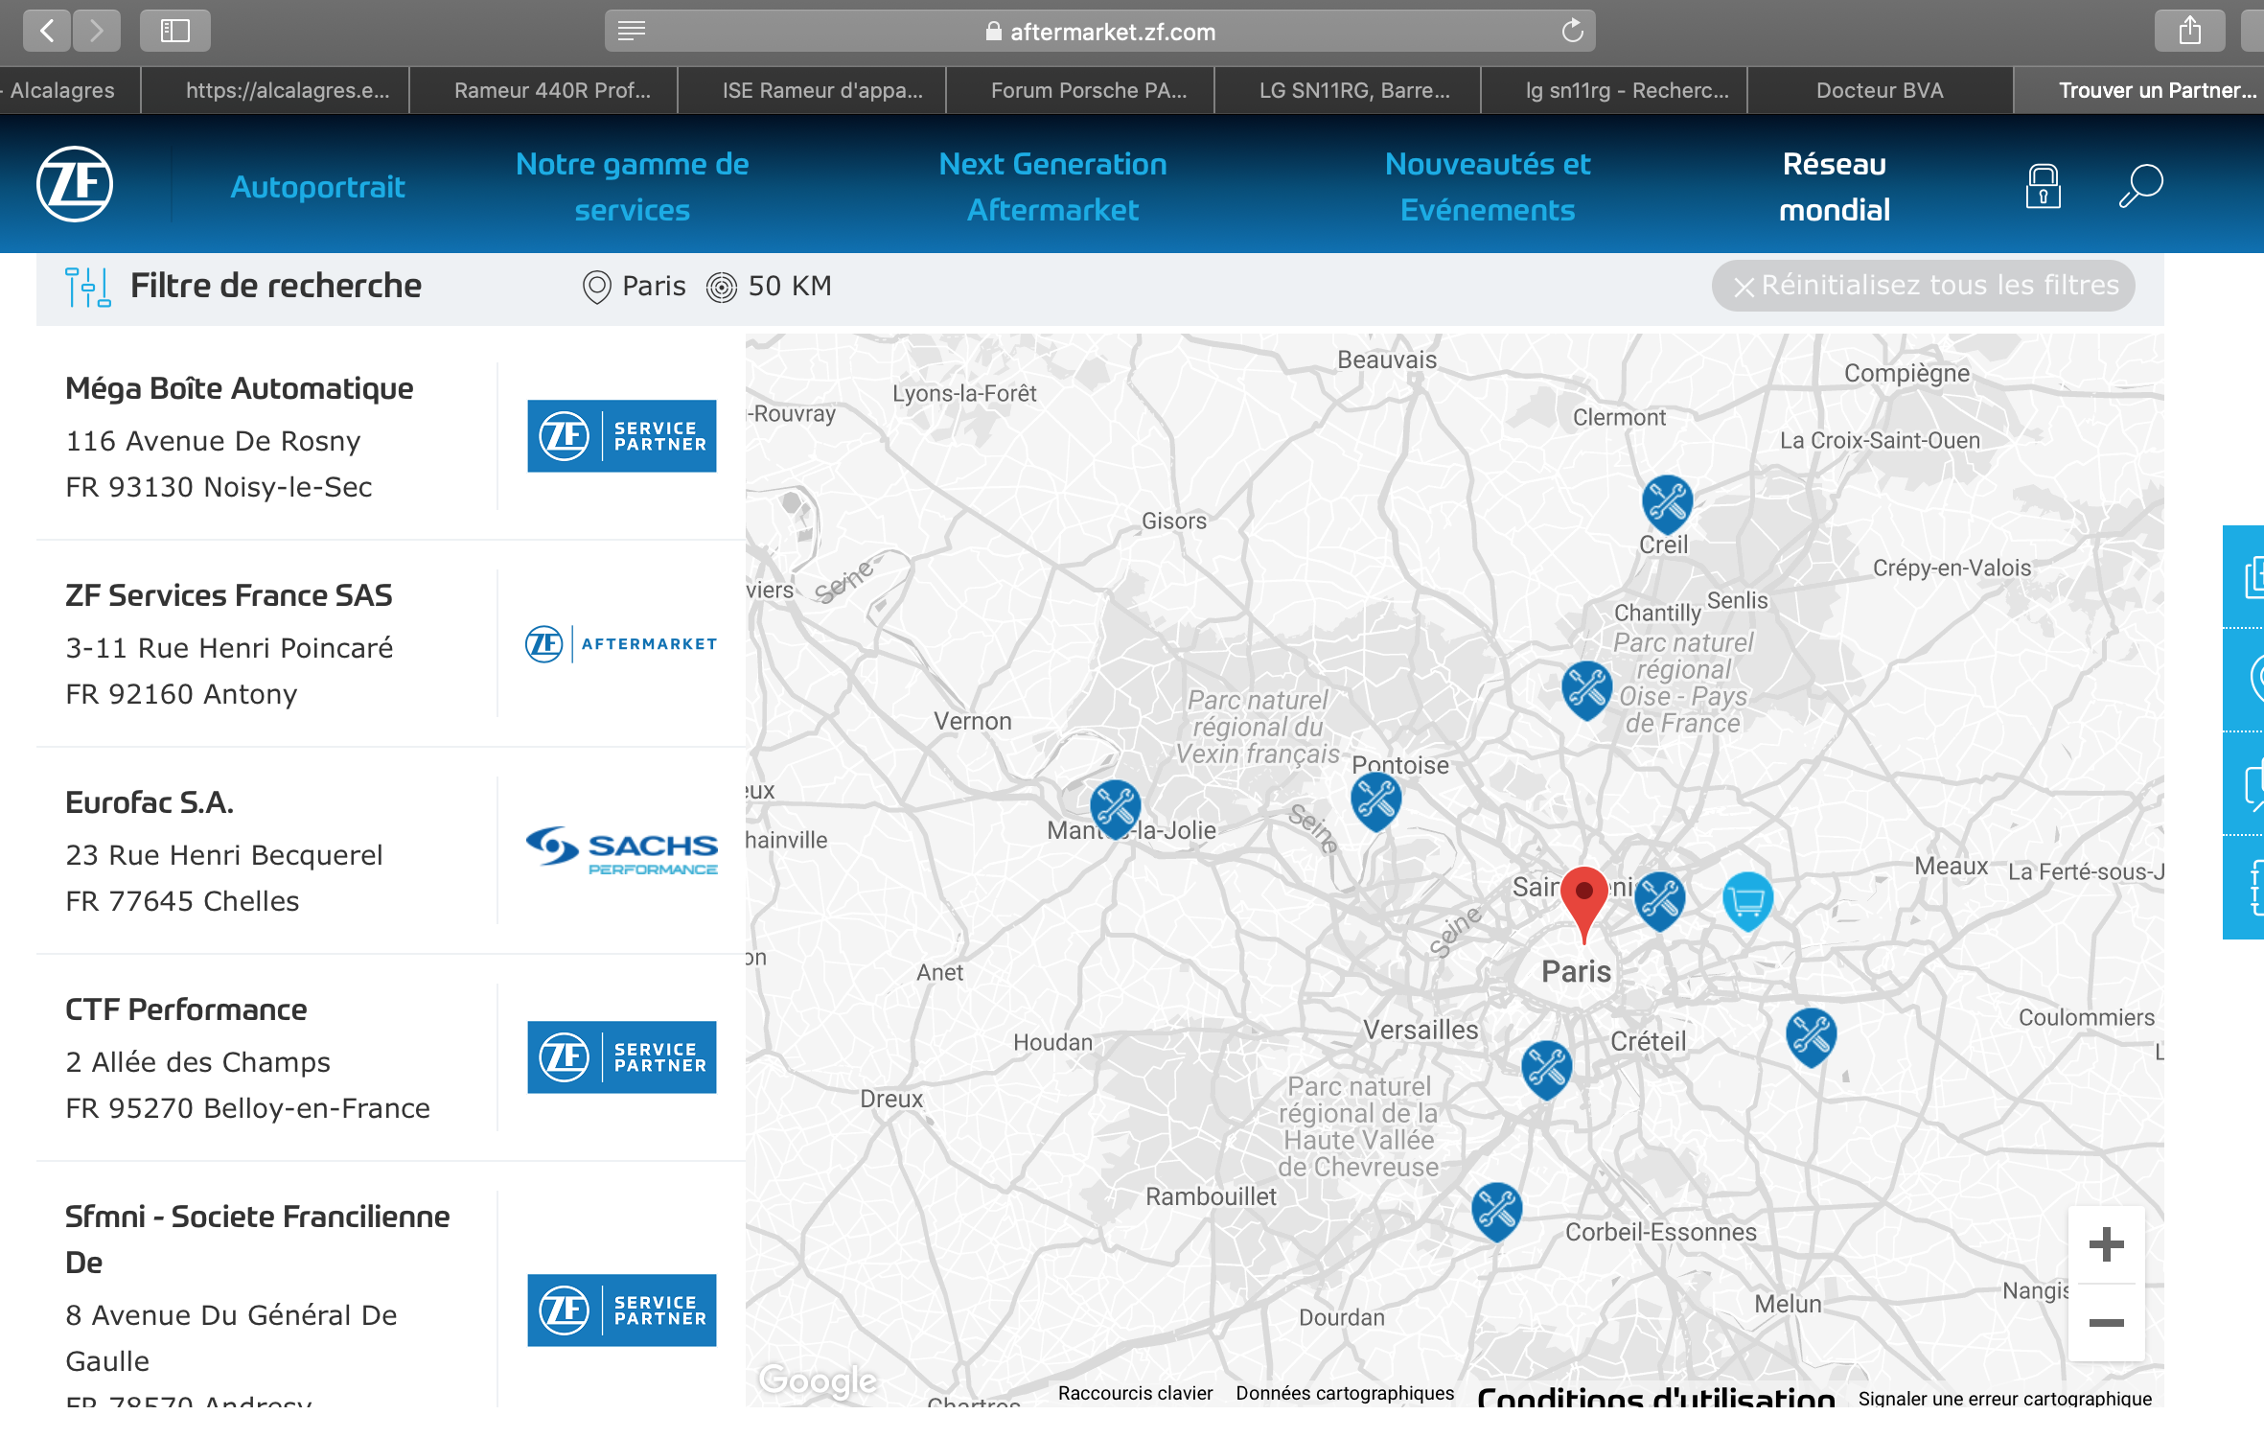Click the ZF logo in header
2264x1438 pixels.
pos(75,184)
